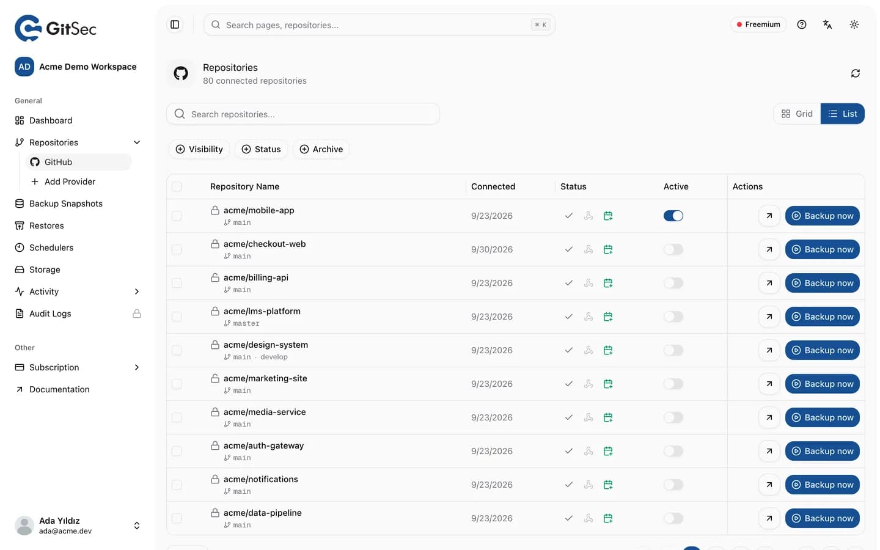Open the Visibility filter dropdown
Screen dimensions: 880x550
click(199, 149)
